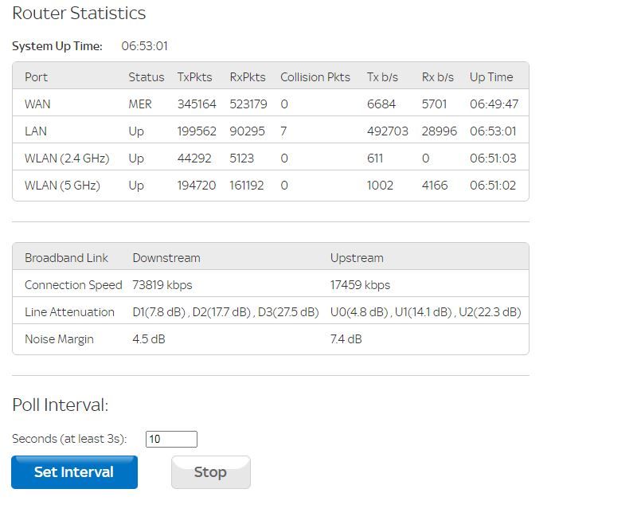
Task: Click the Router Statistics heading
Action: coord(79,14)
